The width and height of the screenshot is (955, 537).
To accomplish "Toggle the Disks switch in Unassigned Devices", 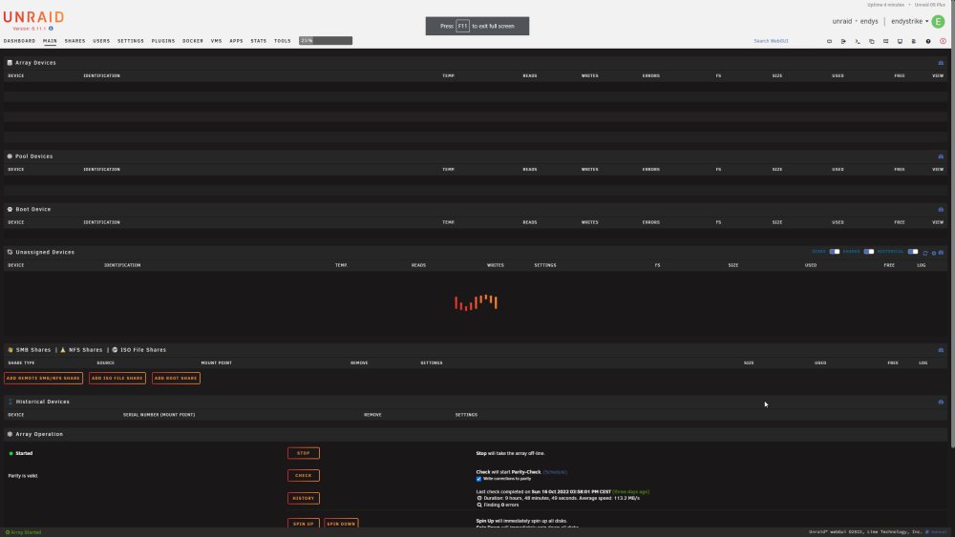I will click(x=835, y=252).
